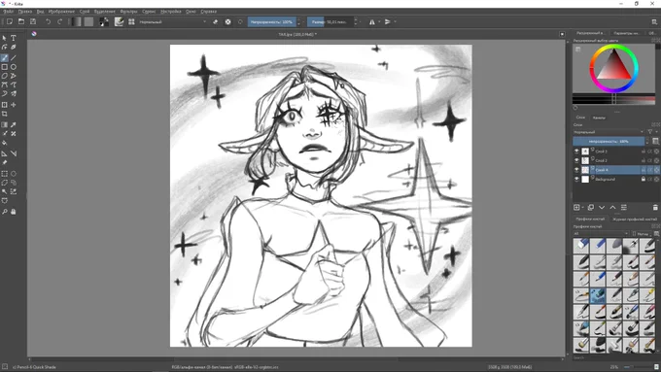Select the Bezier Curve tool
Screen dimensions: 661x372
point(4,85)
